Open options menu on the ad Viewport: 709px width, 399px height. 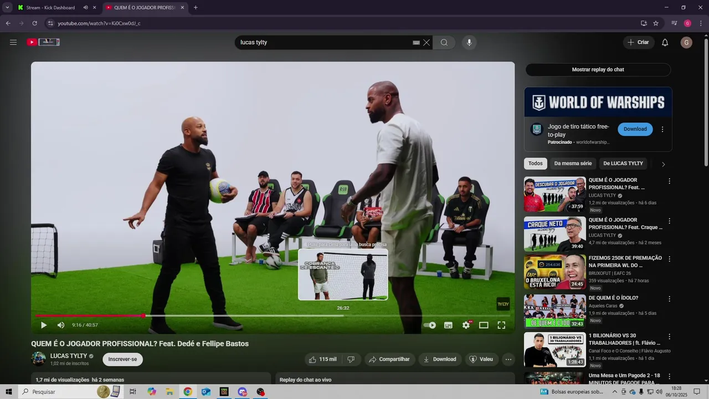pyautogui.click(x=662, y=129)
